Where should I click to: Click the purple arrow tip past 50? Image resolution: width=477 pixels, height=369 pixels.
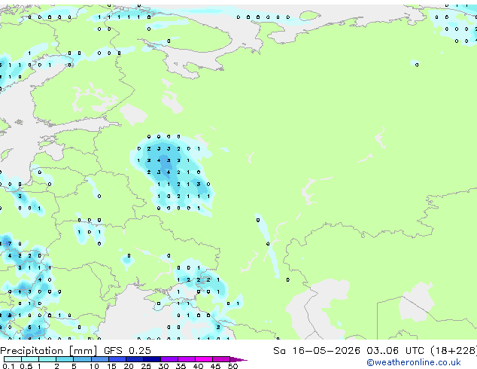[x=238, y=359]
